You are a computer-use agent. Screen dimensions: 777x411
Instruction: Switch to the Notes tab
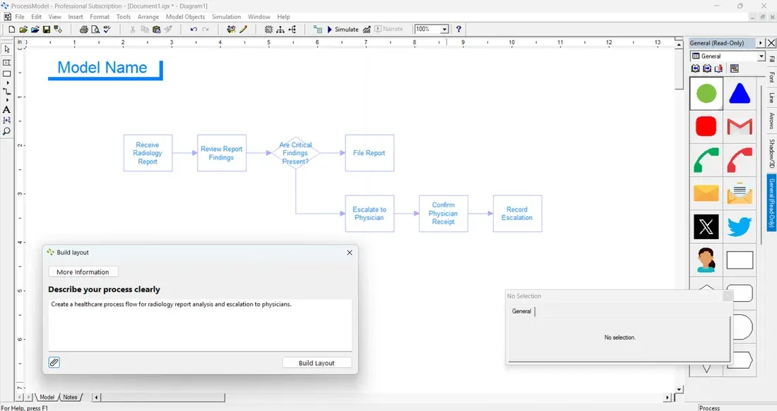tap(71, 397)
